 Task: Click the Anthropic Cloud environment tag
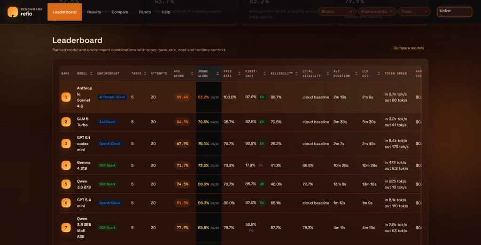coord(112,97)
